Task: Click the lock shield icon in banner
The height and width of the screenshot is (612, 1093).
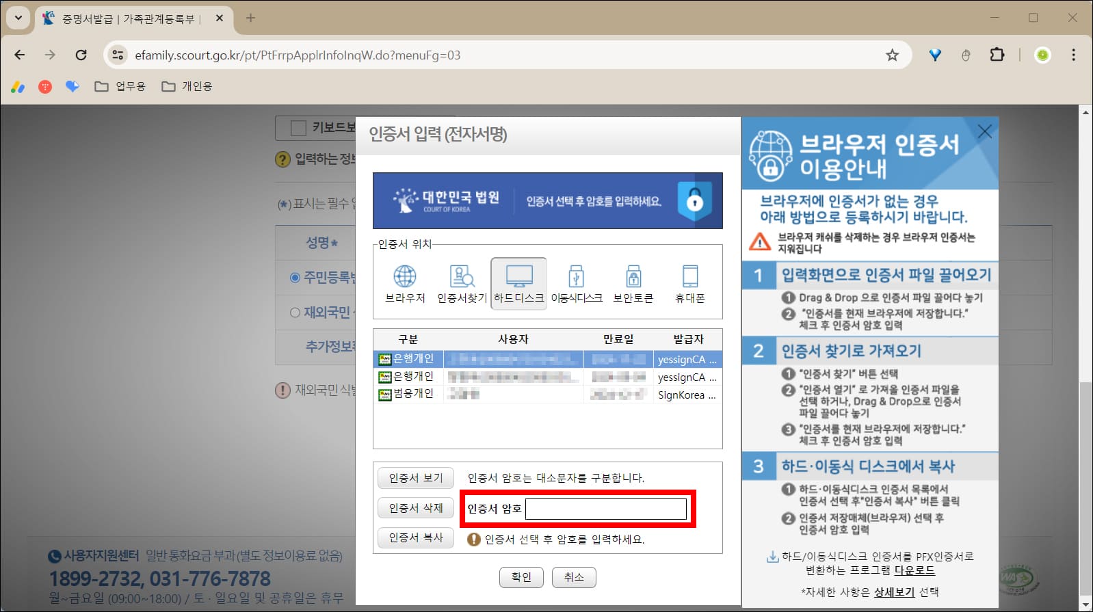Action: 695,201
